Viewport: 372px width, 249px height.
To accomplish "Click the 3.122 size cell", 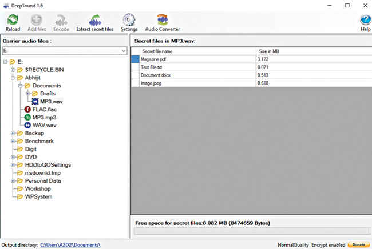I will coord(314,59).
